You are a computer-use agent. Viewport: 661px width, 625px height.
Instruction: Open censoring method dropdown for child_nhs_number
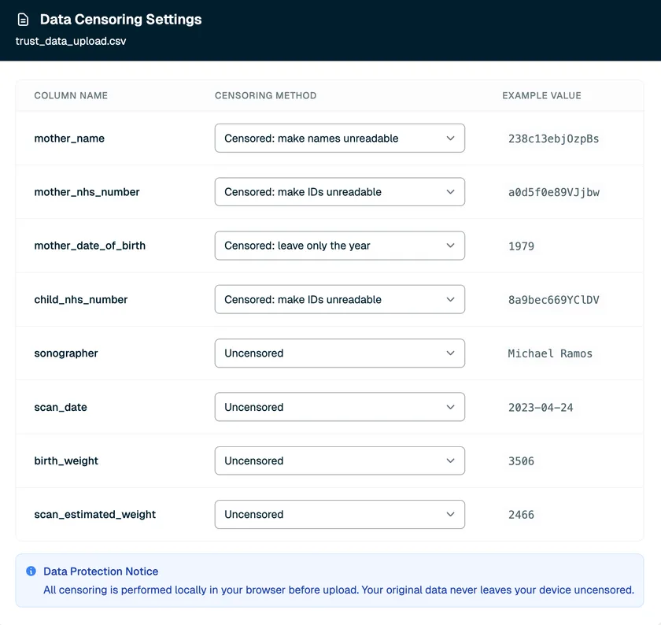tap(340, 299)
